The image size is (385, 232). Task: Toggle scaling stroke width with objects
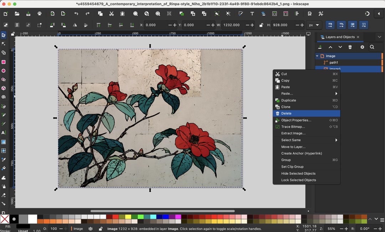(330, 25)
